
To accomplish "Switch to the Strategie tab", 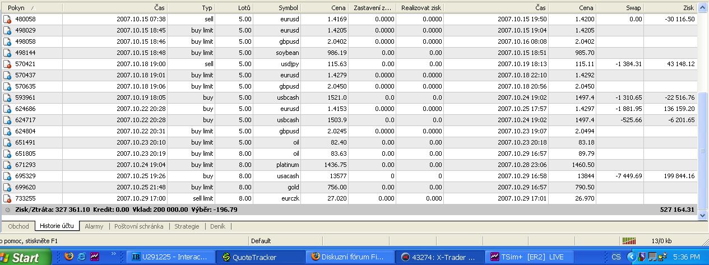I will point(187,226).
